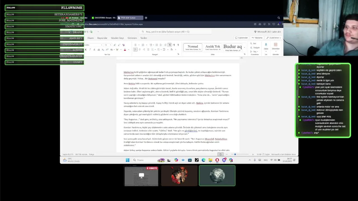Open the font name dropdown

(102, 45)
